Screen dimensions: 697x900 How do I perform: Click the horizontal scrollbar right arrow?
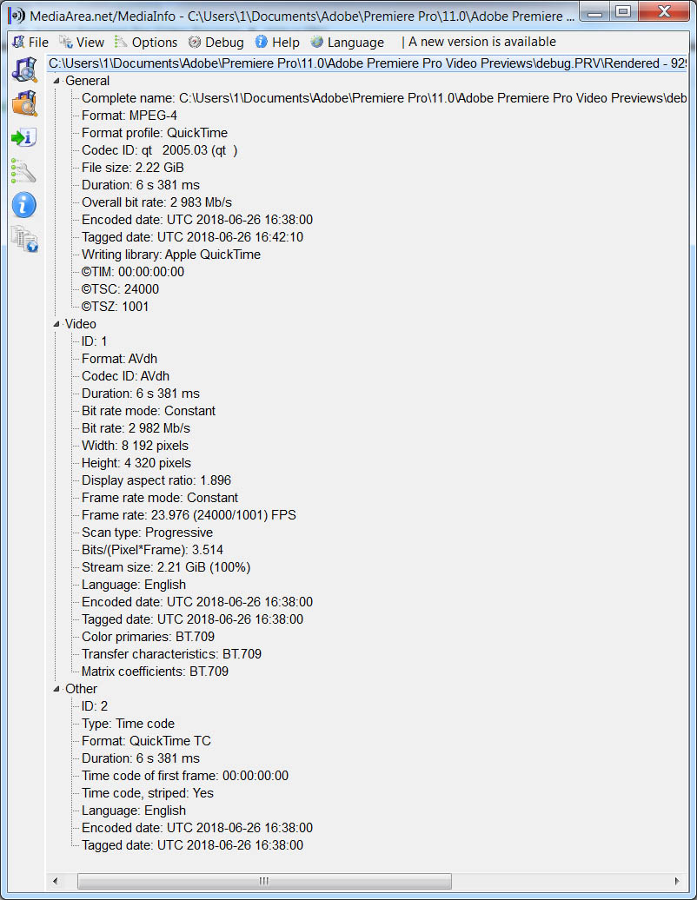(x=677, y=881)
